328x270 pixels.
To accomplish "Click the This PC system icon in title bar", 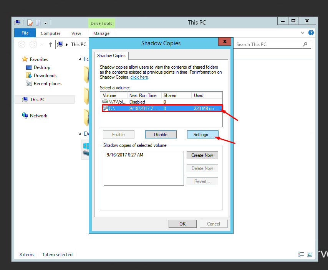I will coord(17,23).
